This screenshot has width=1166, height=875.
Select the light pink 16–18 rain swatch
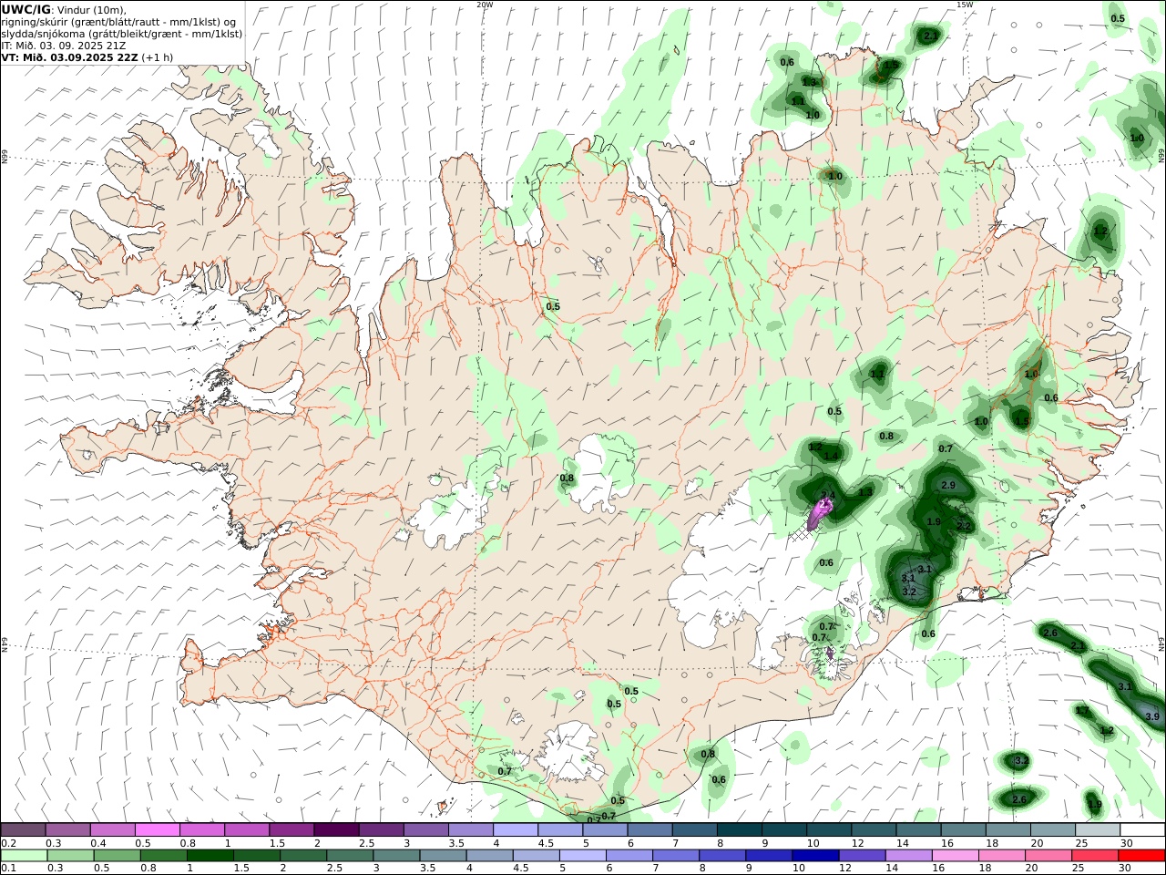point(956,856)
